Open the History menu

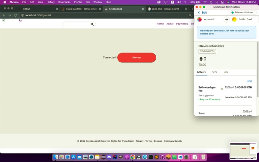[51, 2]
